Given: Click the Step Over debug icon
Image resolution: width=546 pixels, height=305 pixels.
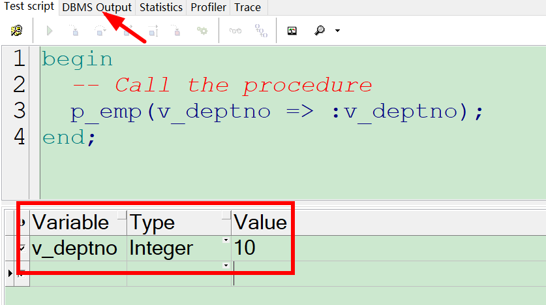Looking at the screenshot, I should (100, 30).
